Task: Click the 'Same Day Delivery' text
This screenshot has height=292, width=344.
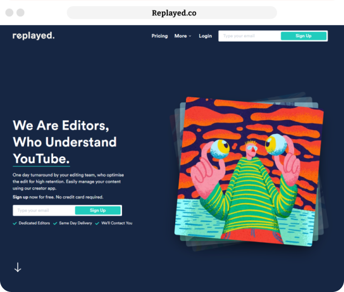Action: click(75, 223)
